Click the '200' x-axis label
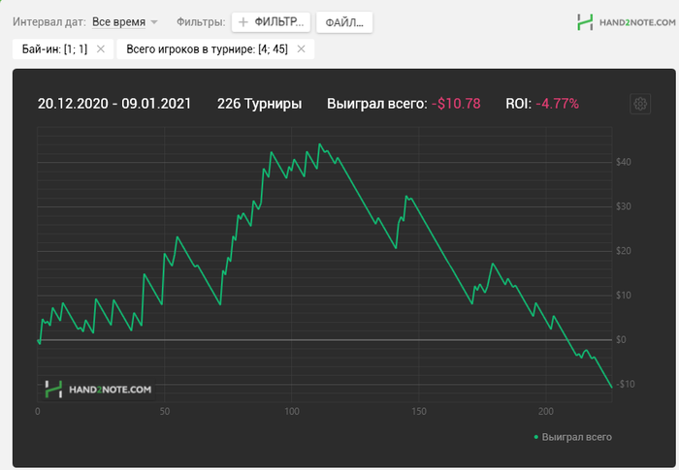The height and width of the screenshot is (470, 679). pos(546,412)
